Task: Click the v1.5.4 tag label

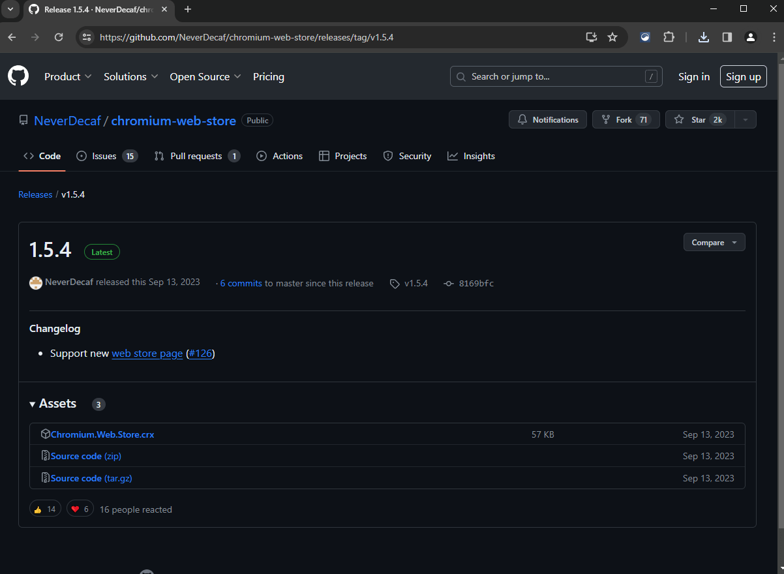Action: (416, 284)
